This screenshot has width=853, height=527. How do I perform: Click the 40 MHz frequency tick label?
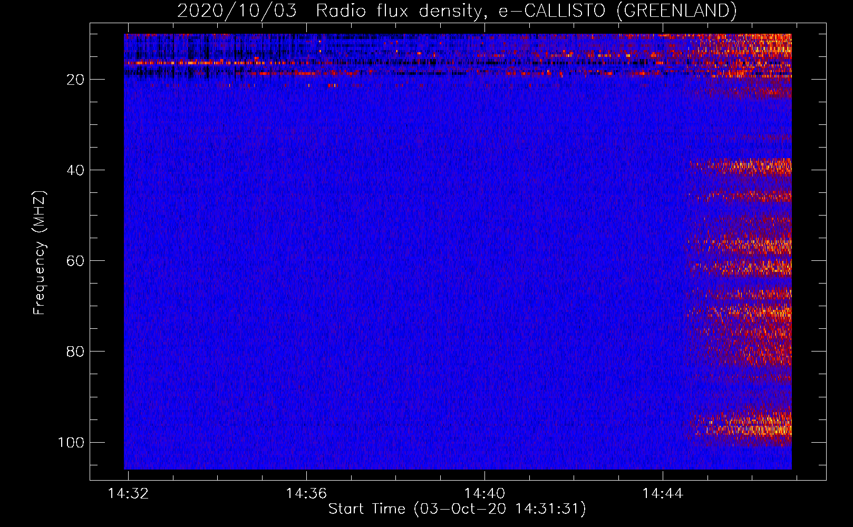tap(75, 170)
